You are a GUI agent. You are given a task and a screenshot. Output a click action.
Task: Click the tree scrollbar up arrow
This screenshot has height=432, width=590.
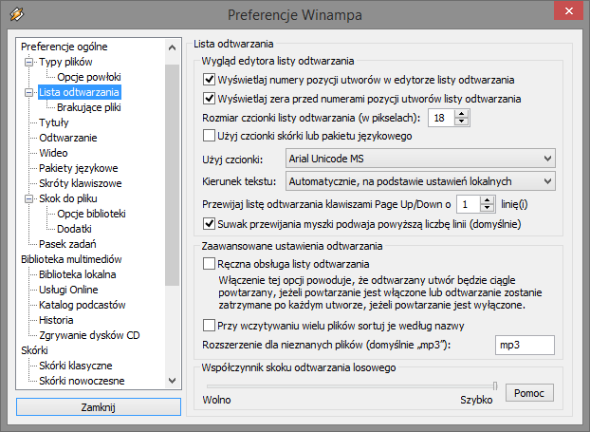[172, 47]
